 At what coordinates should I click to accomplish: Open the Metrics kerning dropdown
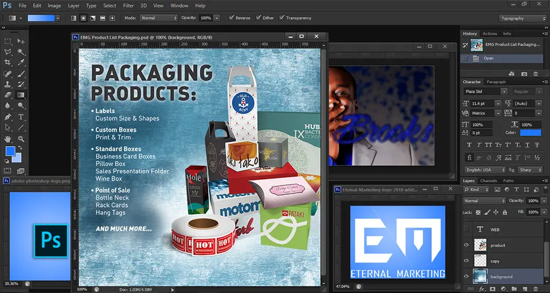tap(498, 113)
